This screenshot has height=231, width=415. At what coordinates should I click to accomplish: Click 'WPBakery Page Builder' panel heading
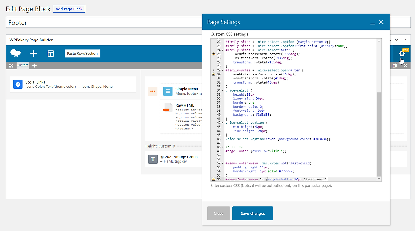31,40
